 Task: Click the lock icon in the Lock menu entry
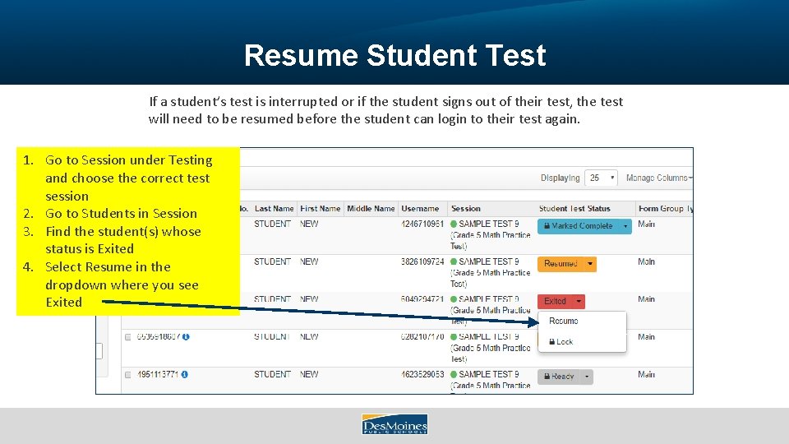(552, 342)
